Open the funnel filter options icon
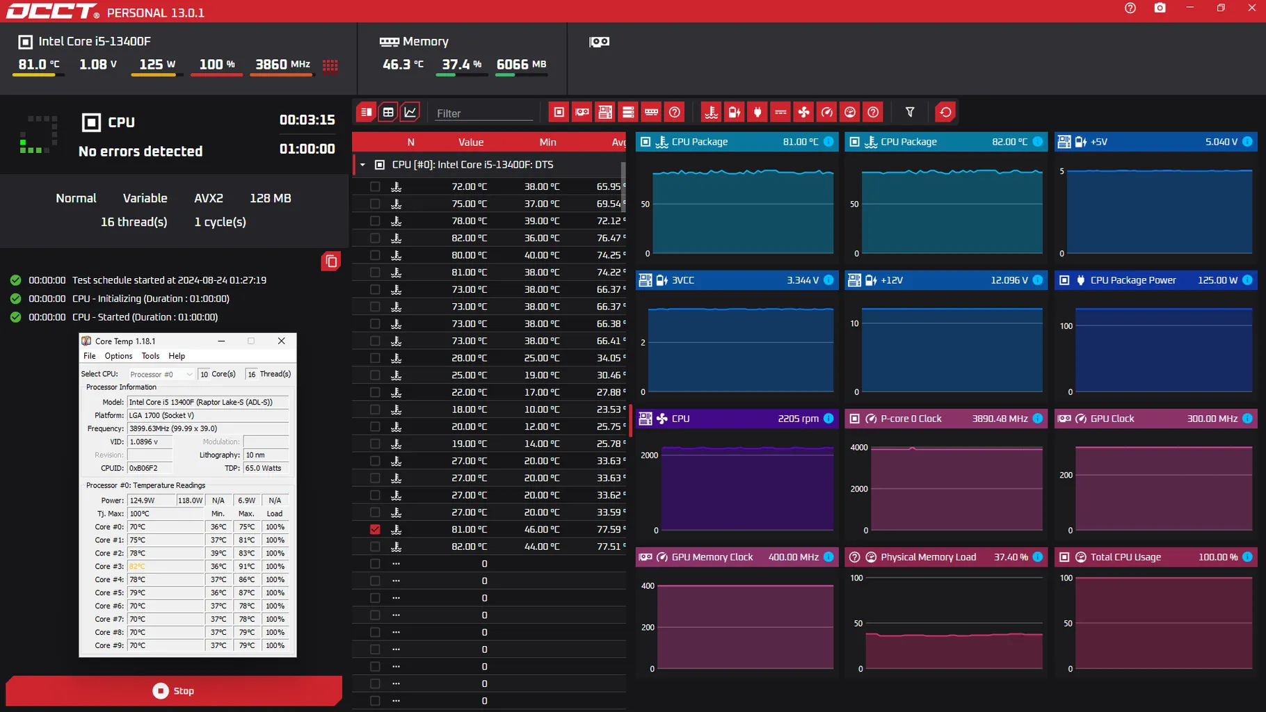This screenshot has height=712, width=1266. click(x=909, y=112)
